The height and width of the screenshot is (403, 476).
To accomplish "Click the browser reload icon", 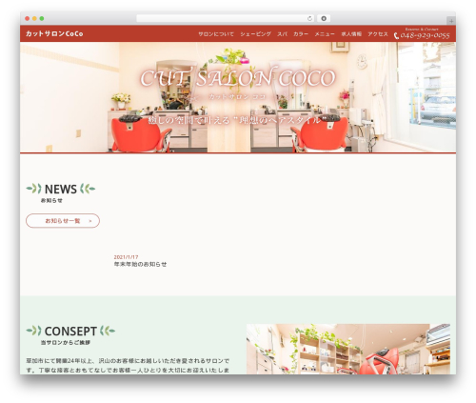I will pyautogui.click(x=309, y=18).
